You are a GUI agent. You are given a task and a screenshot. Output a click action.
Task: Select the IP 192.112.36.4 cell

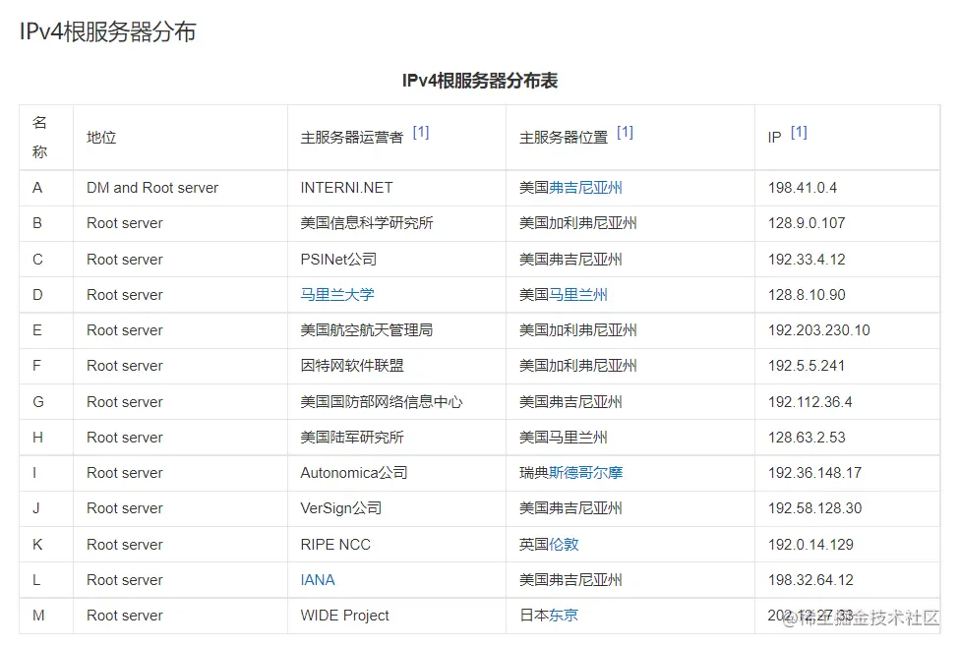click(847, 402)
